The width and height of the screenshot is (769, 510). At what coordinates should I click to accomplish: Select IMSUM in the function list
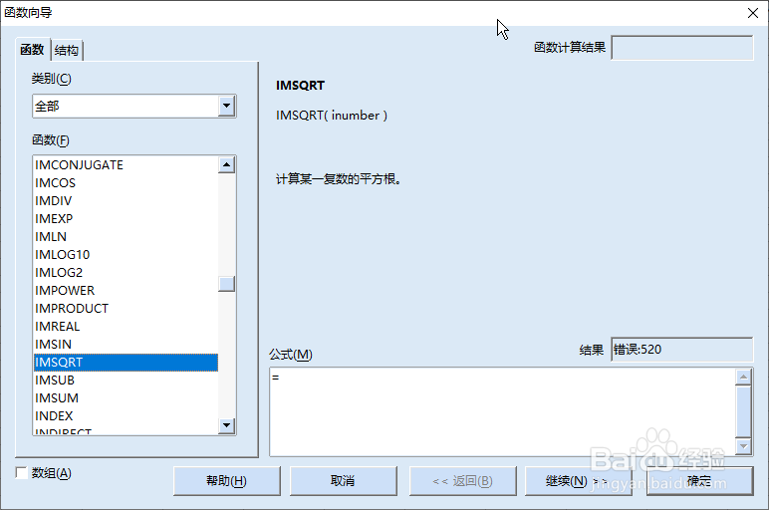pos(126,397)
